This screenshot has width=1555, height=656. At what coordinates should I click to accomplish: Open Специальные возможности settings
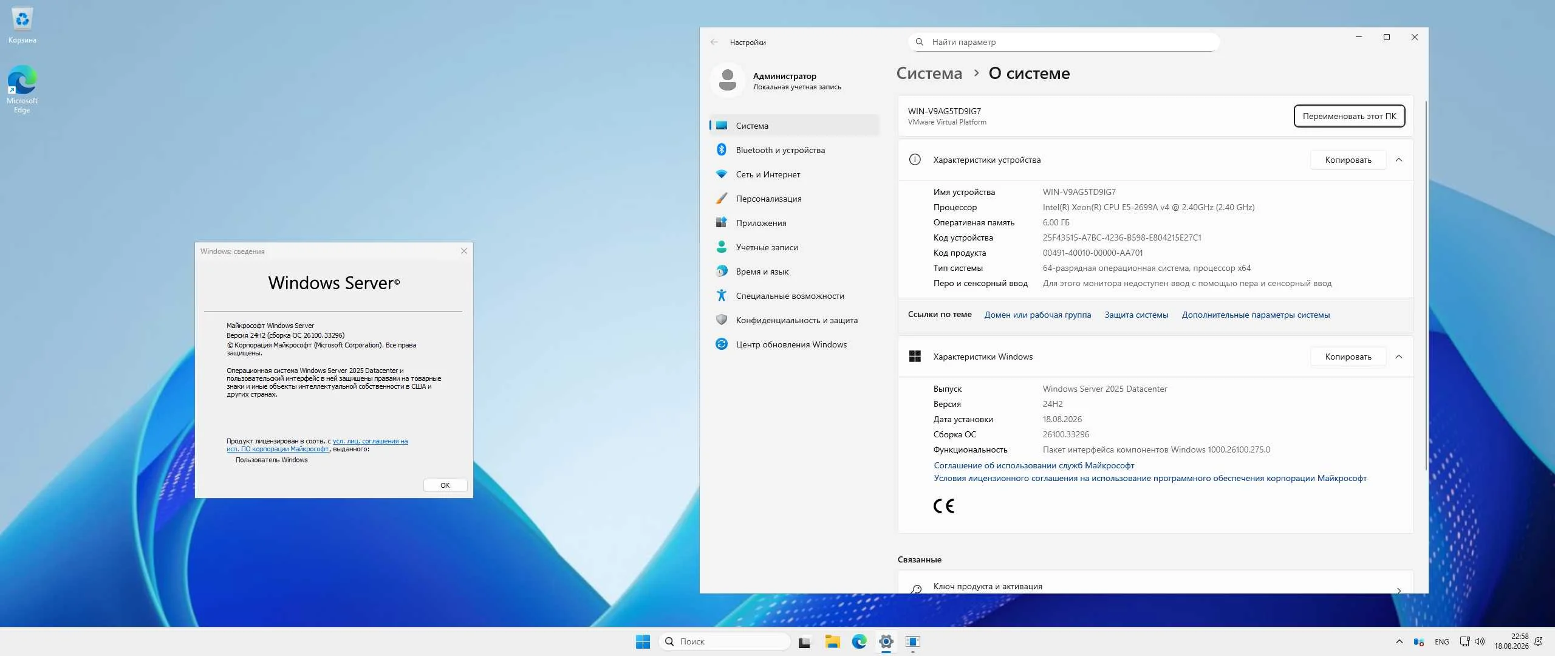click(795, 296)
